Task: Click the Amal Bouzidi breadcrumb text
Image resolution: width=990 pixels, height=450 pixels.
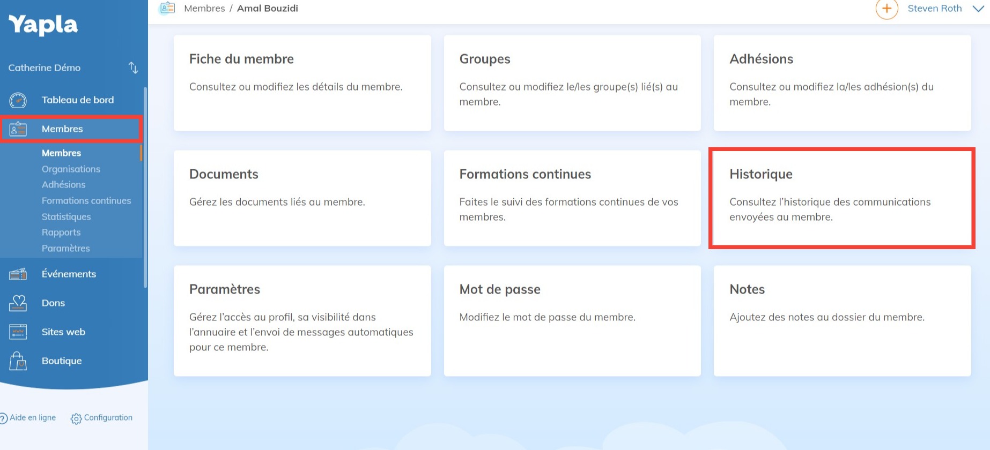Action: 268,9
